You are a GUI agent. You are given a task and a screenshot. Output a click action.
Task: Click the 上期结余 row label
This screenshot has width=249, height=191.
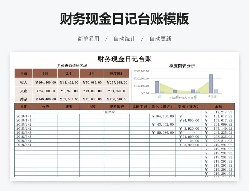pyautogui.click(x=108, y=112)
